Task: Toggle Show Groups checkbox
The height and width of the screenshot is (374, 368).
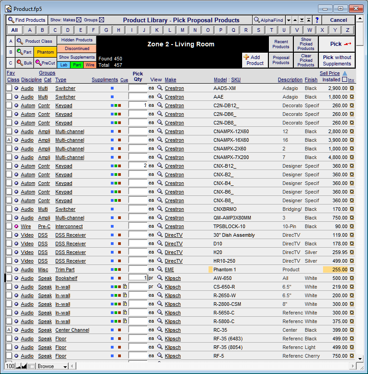Action: tap(101, 20)
